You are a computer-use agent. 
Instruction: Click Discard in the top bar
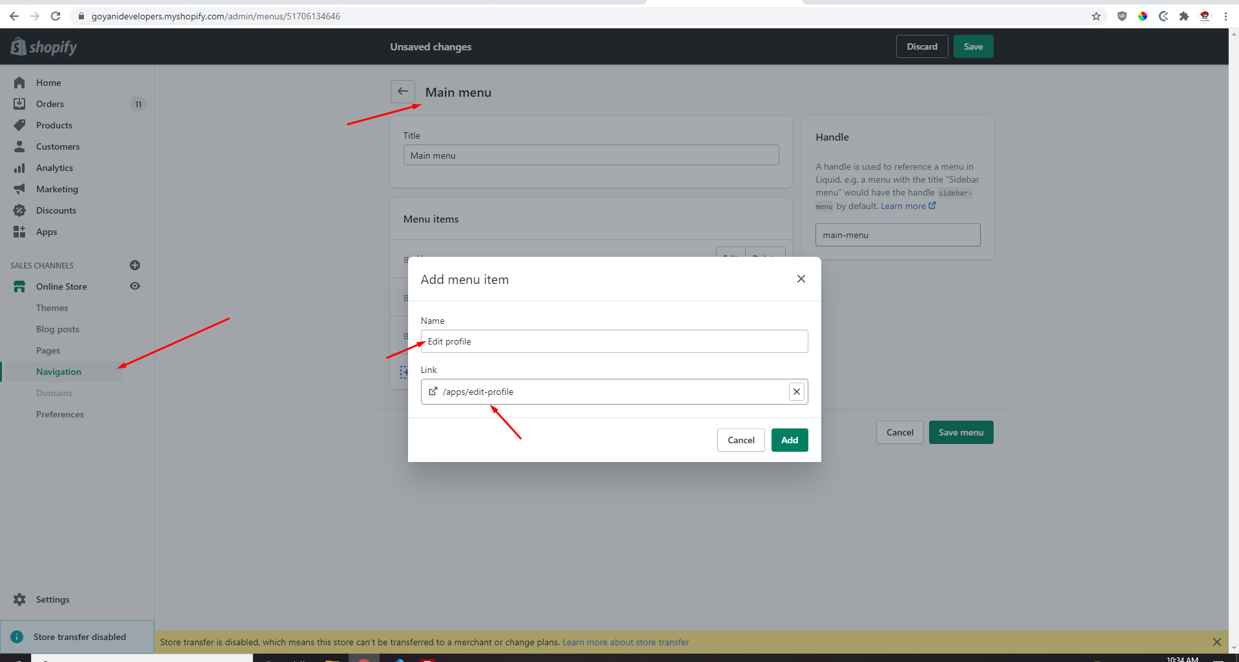922,46
